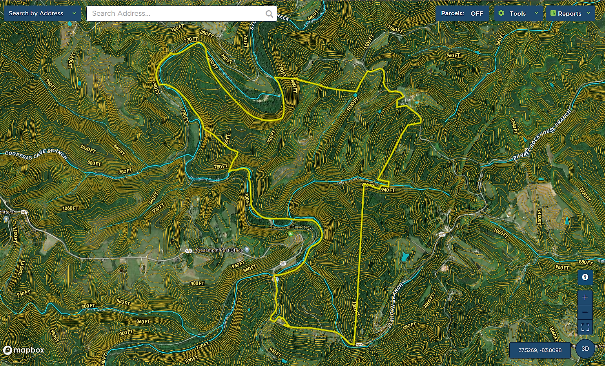Expand Reports menu via its chevron arrow
This screenshot has width=605, height=366.
coord(589,13)
